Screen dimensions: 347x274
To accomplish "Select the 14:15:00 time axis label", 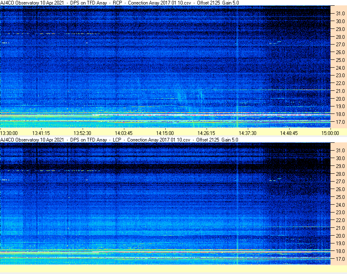I will [x=165, y=133].
